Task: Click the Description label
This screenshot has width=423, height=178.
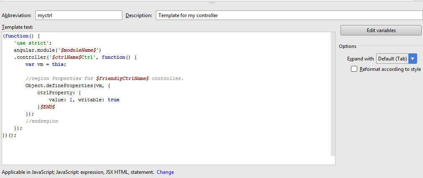Action: [x=139, y=15]
